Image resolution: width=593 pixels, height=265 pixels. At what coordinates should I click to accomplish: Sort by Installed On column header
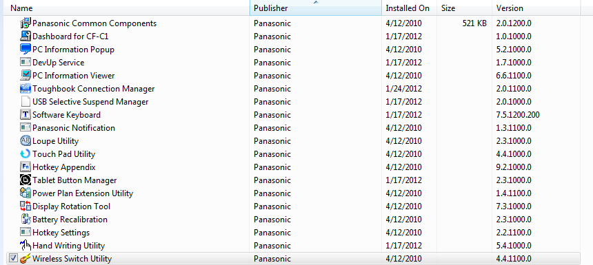[x=409, y=8]
